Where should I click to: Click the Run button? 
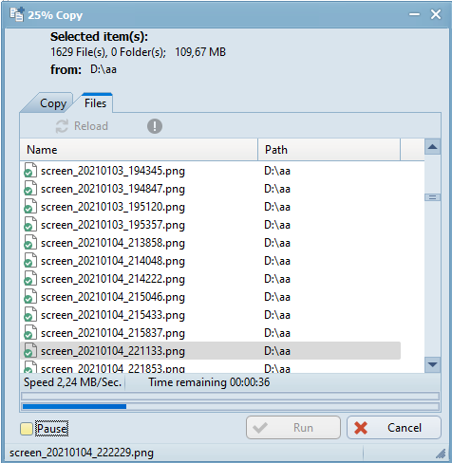(293, 428)
